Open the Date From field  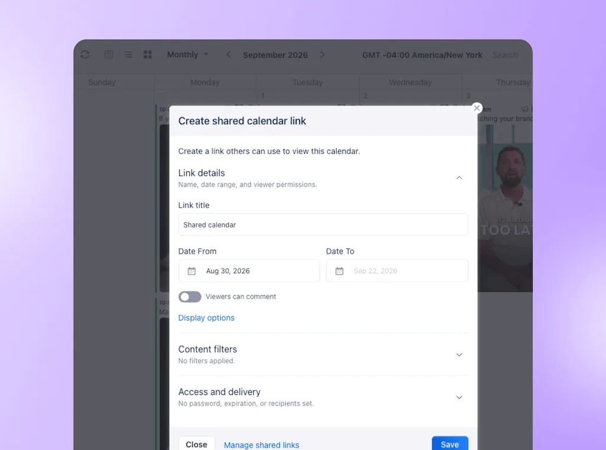(x=249, y=271)
